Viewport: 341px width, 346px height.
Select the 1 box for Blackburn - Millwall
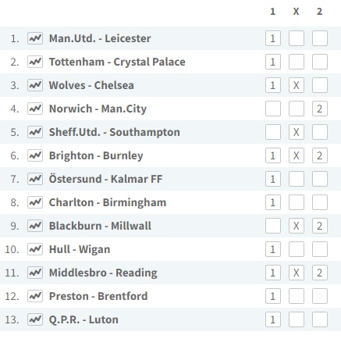273,226
